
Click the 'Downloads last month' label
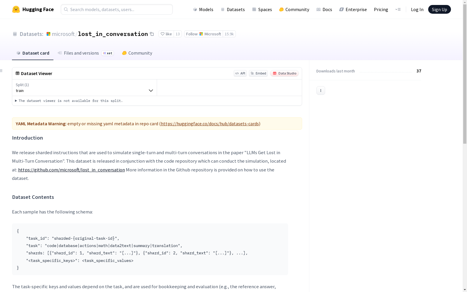[x=336, y=71]
